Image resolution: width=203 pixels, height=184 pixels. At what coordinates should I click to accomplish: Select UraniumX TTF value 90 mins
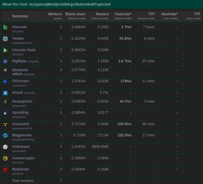click(149, 124)
